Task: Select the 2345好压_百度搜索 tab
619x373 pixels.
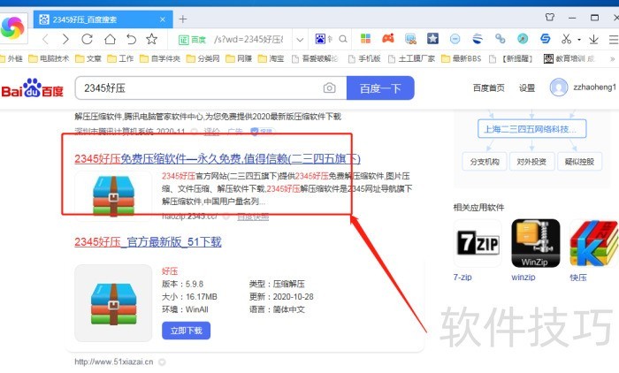Action: (x=103, y=19)
